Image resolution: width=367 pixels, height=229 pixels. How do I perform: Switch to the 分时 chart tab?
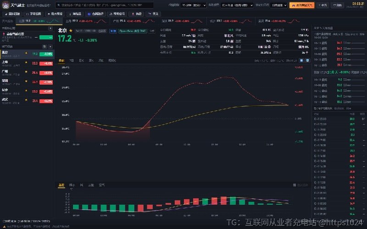click(x=61, y=60)
